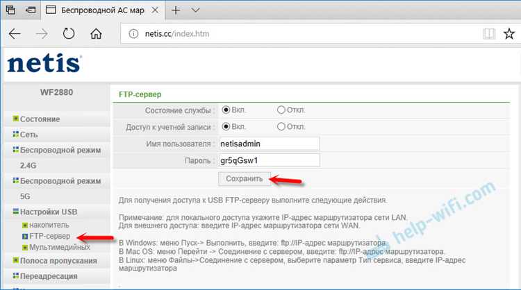Click the line starting 'Примечание: для локального доступа'

(263, 218)
